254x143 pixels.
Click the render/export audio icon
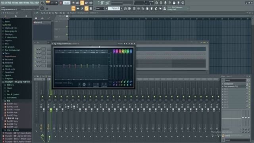click(x=178, y=3)
